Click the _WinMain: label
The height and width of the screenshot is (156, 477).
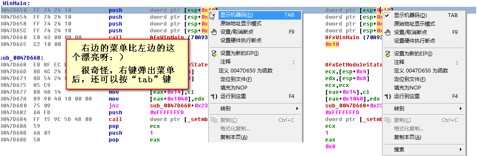coord(15,3)
